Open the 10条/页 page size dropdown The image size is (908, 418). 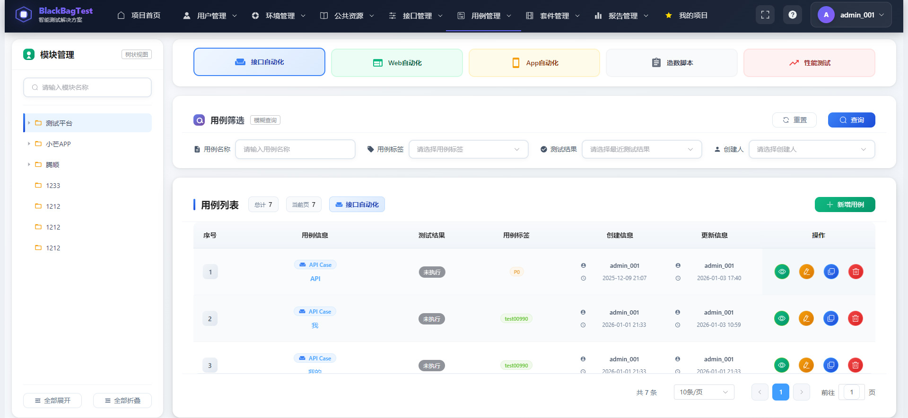704,392
